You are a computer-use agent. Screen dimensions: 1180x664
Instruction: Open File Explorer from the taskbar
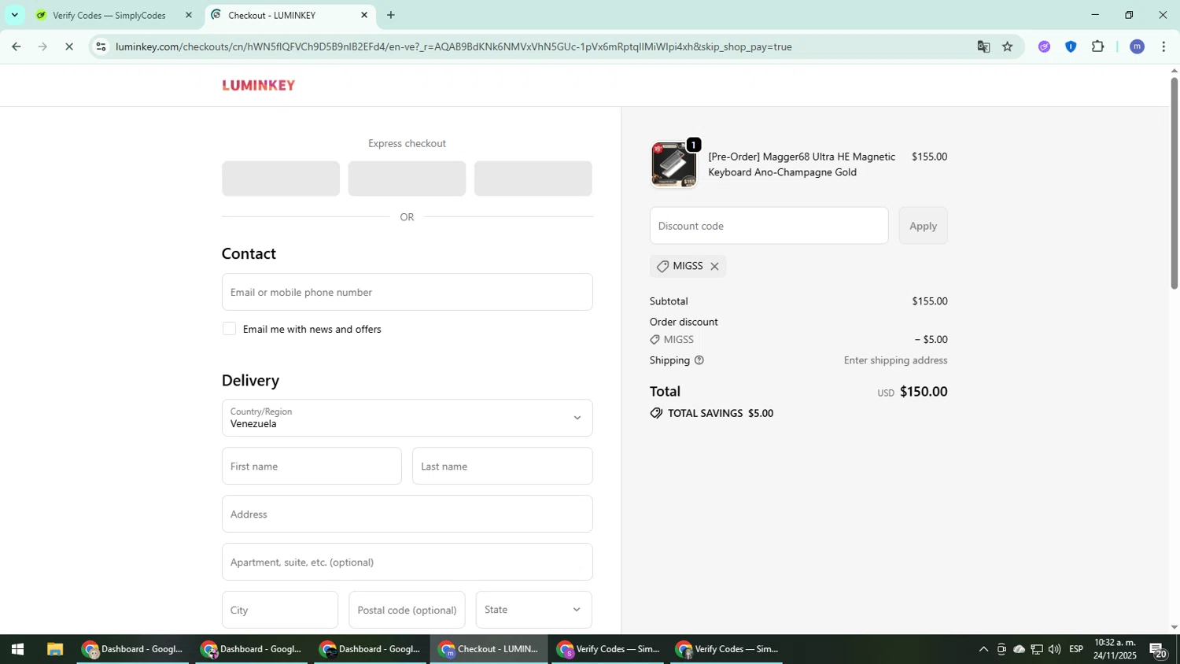coord(54,650)
